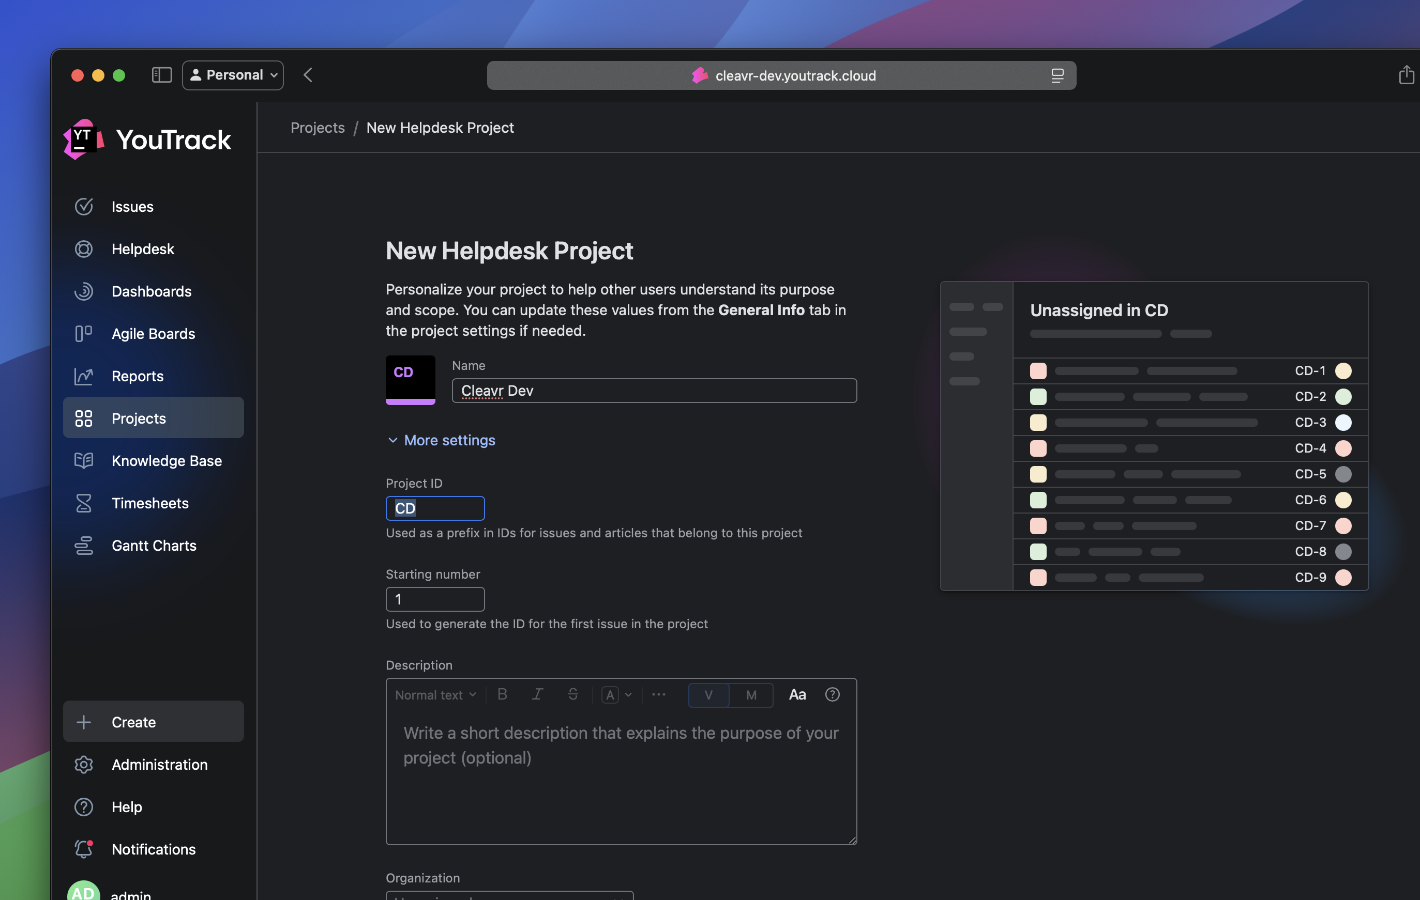This screenshot has height=900, width=1420.
Task: Open the text color picker in description toolbar
Action: coord(616,695)
